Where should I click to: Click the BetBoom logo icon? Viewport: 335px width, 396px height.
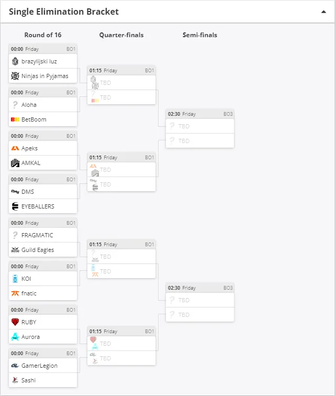15,119
